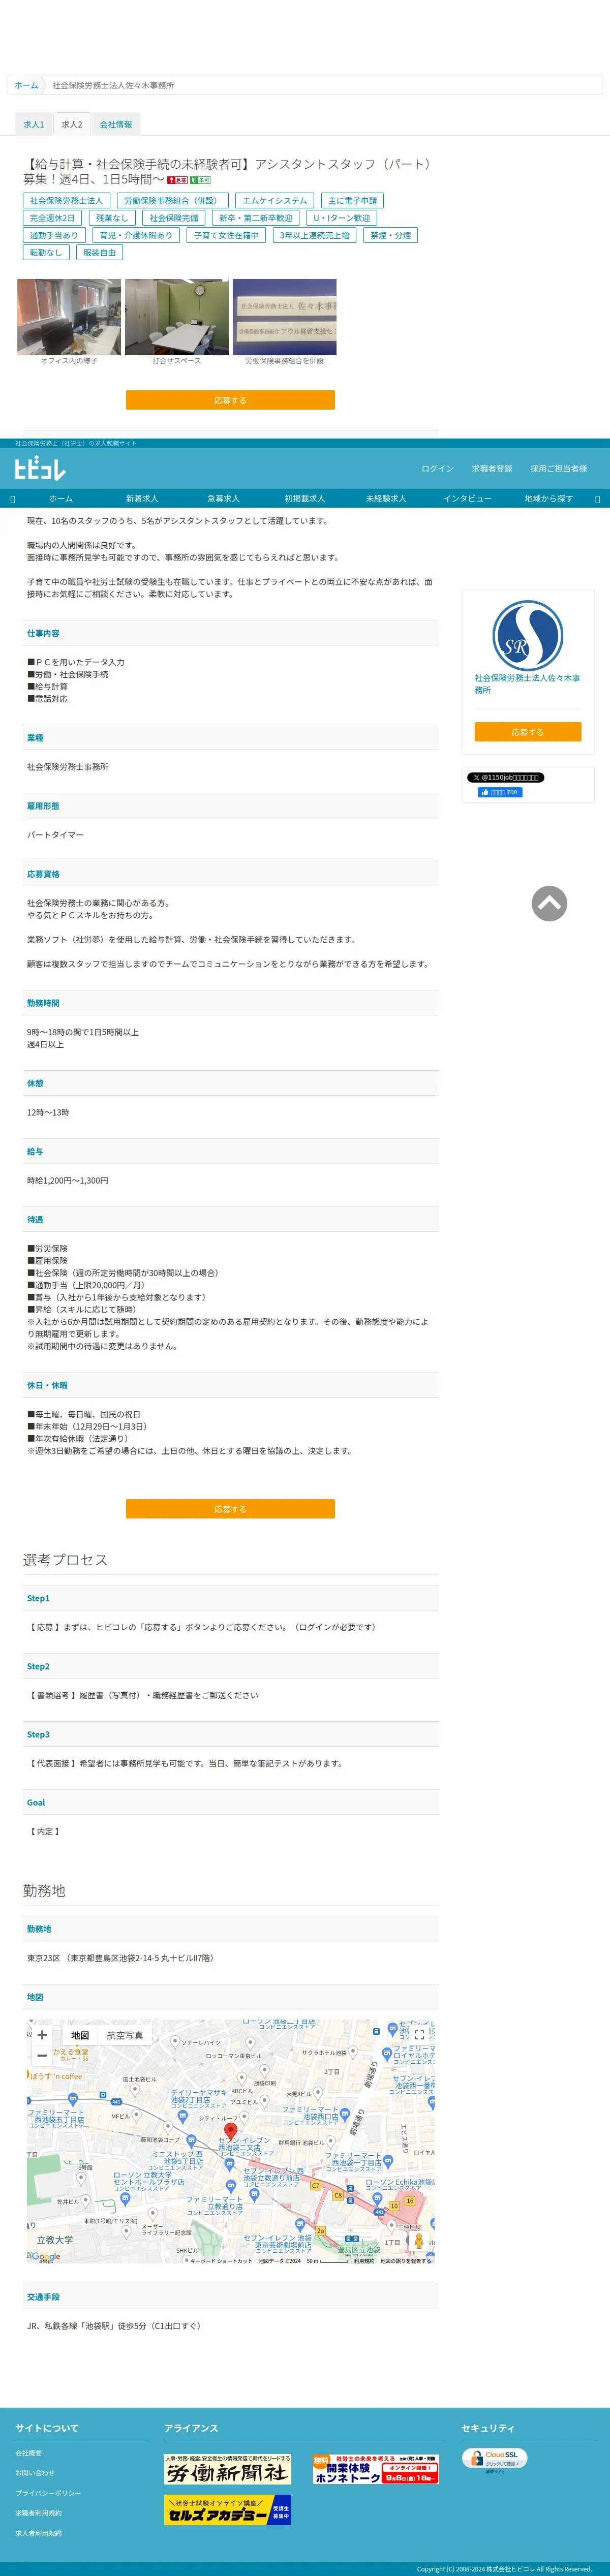Click the sidebar 応募する button
This screenshot has width=610, height=2576.
(x=528, y=732)
